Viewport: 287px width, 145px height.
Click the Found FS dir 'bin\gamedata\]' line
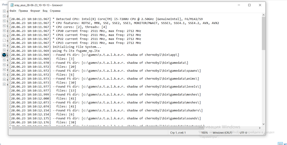point(99,63)
